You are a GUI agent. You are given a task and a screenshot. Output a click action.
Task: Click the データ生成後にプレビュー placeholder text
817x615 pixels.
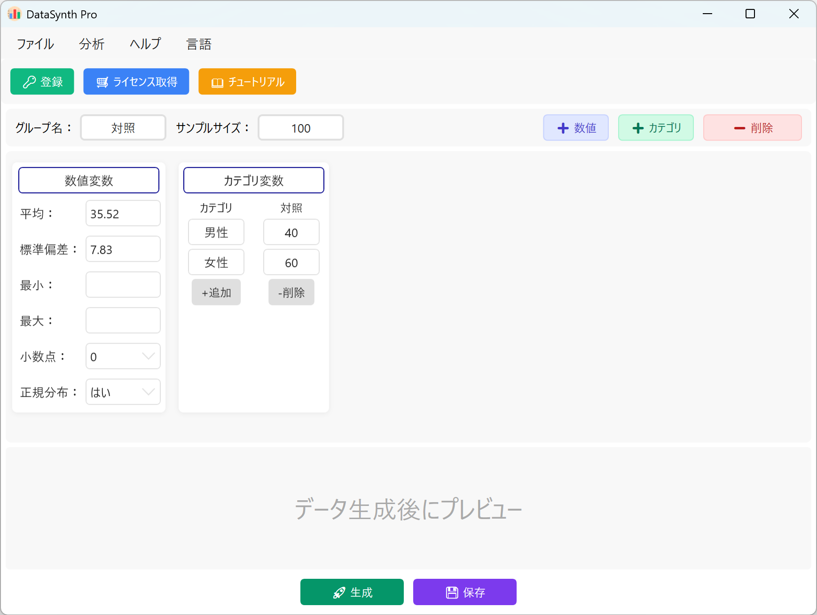click(x=408, y=509)
